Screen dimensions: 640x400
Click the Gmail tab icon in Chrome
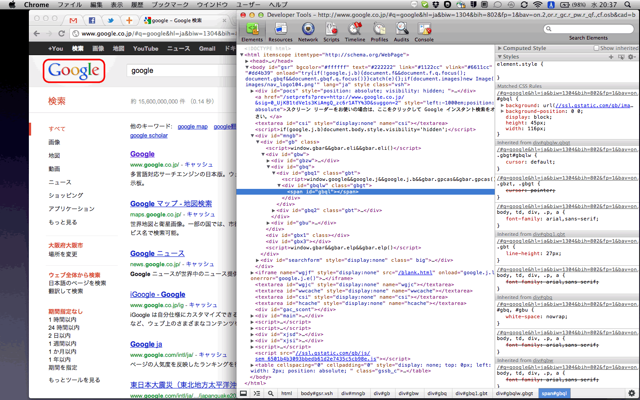(x=73, y=20)
